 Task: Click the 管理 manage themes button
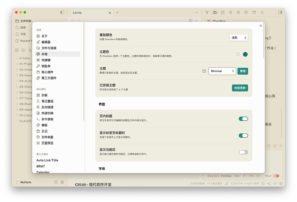point(243,71)
